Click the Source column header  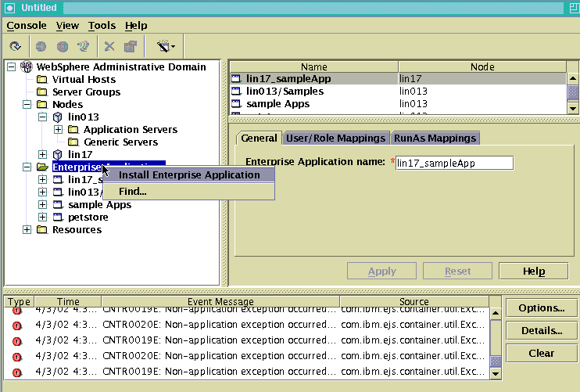tap(414, 302)
